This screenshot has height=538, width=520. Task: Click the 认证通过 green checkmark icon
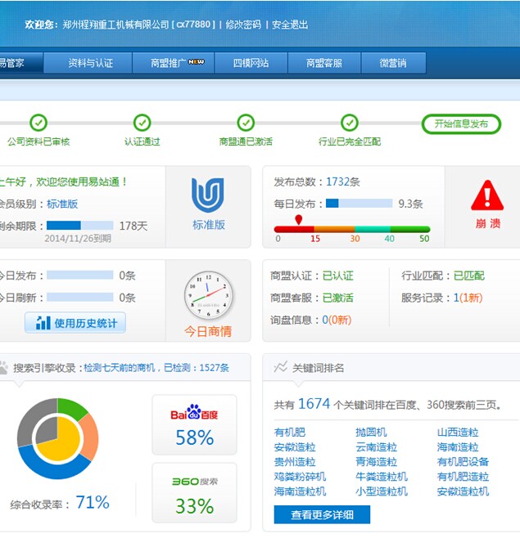[x=142, y=123]
